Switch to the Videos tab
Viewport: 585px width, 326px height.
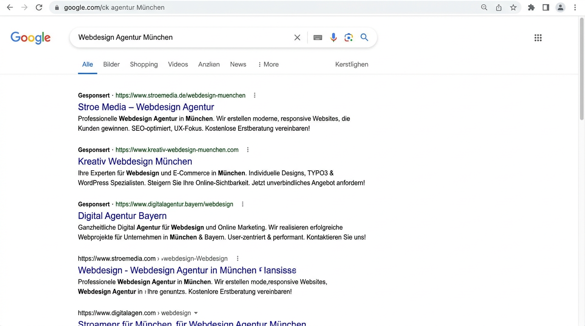(178, 65)
